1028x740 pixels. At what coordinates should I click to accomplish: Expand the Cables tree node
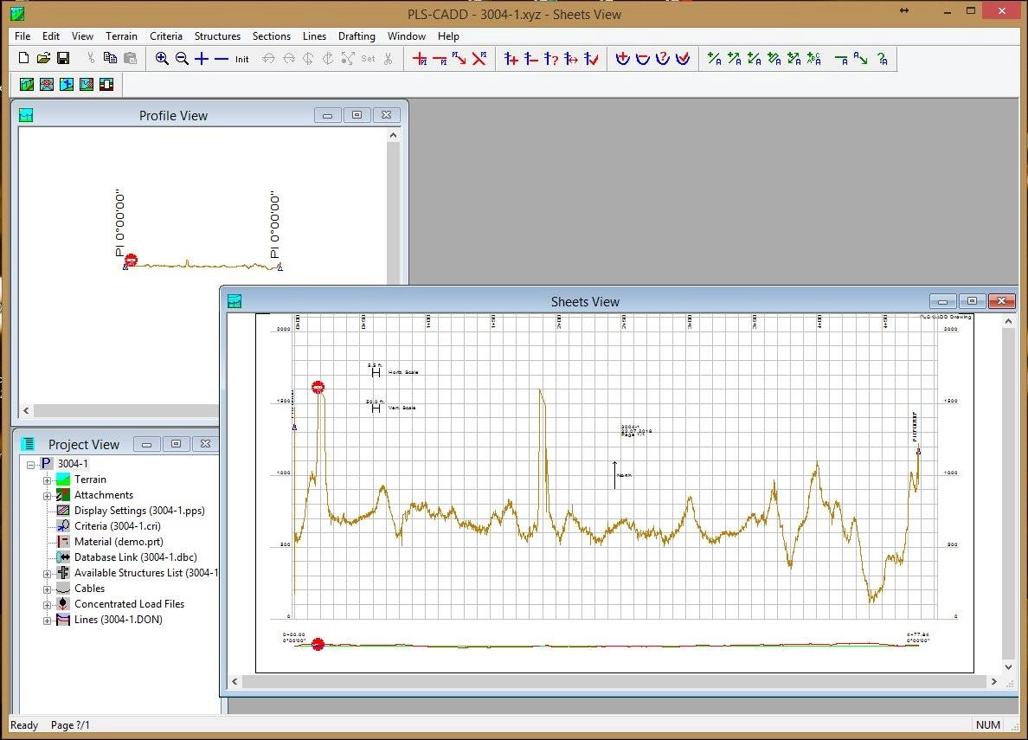click(48, 589)
